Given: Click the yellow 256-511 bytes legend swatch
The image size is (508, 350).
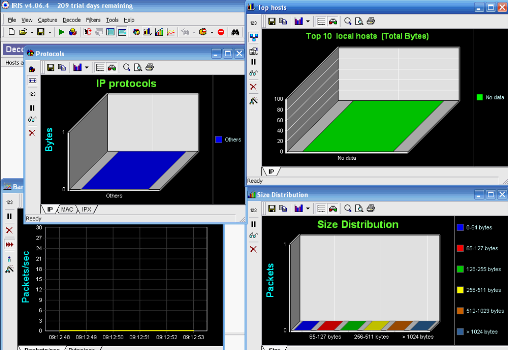Looking at the screenshot, I should pyautogui.click(x=460, y=290).
